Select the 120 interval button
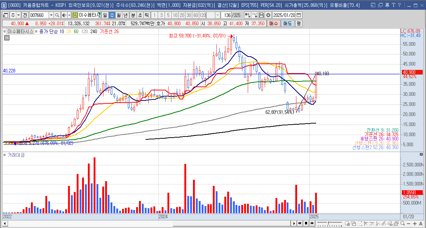 [x=202, y=15]
